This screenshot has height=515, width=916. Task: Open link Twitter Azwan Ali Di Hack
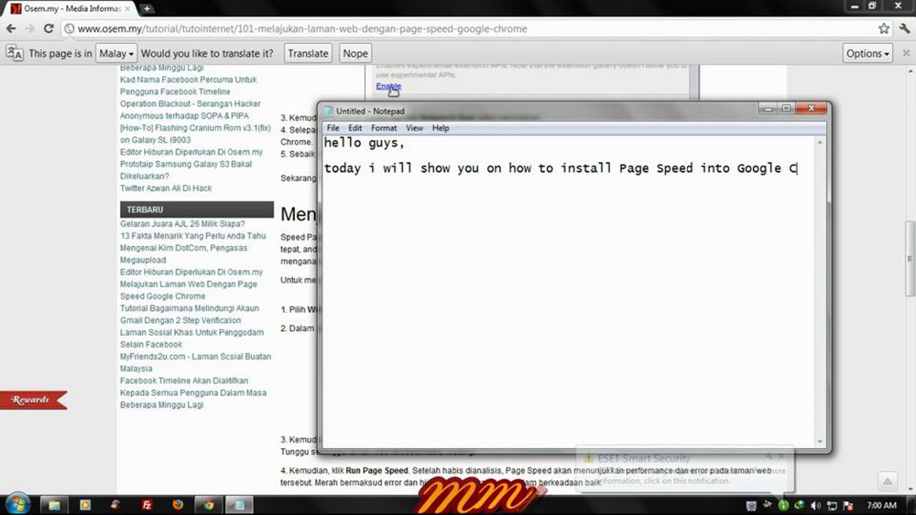[x=166, y=188]
